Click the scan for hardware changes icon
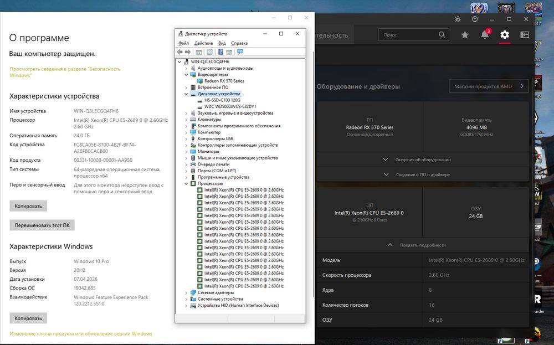The image size is (554, 345). (240, 52)
